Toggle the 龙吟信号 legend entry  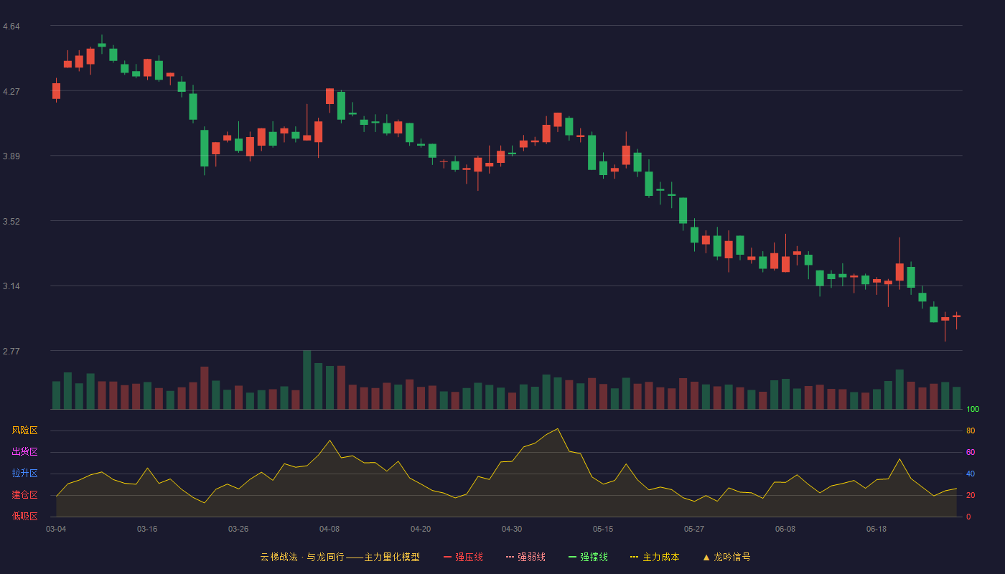(x=726, y=557)
